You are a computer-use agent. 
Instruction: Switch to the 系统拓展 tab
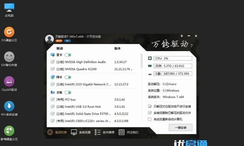point(80,132)
